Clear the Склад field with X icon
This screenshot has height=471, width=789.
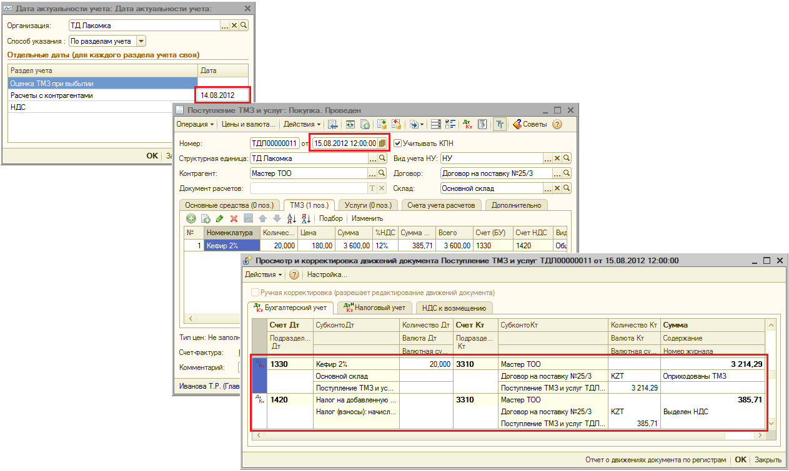pos(557,188)
